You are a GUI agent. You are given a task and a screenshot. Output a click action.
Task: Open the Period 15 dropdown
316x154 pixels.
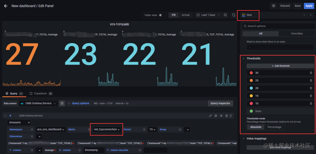152,130
